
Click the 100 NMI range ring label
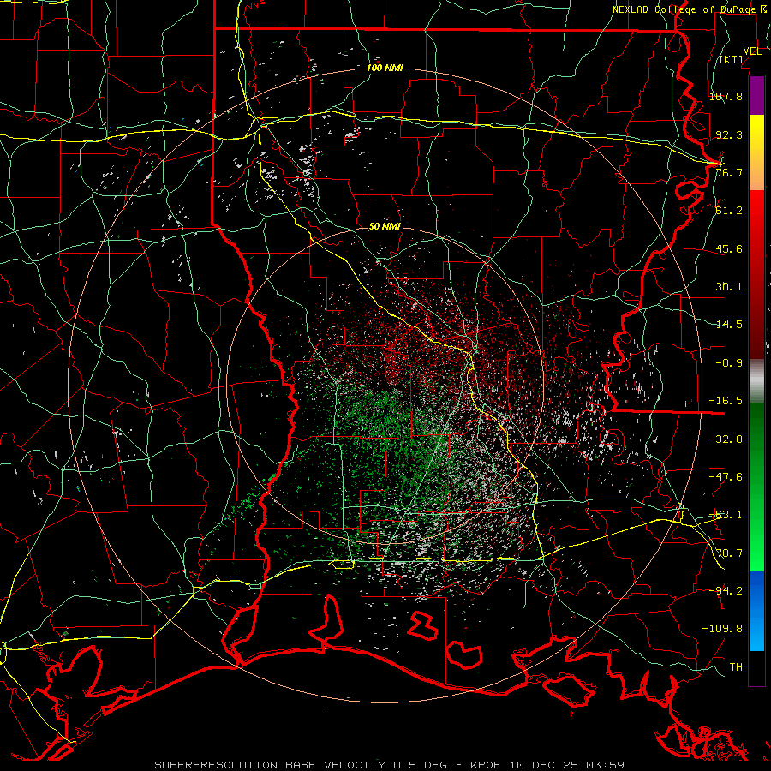[385, 68]
